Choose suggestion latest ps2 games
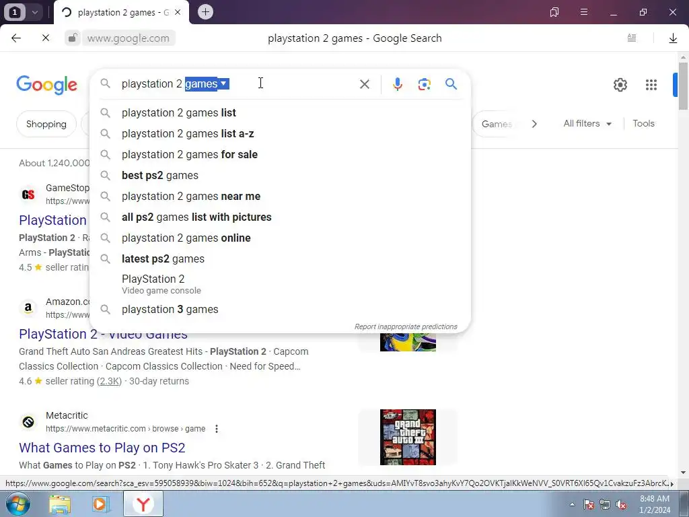Screen dimensions: 689x517 [x=280, y=259]
